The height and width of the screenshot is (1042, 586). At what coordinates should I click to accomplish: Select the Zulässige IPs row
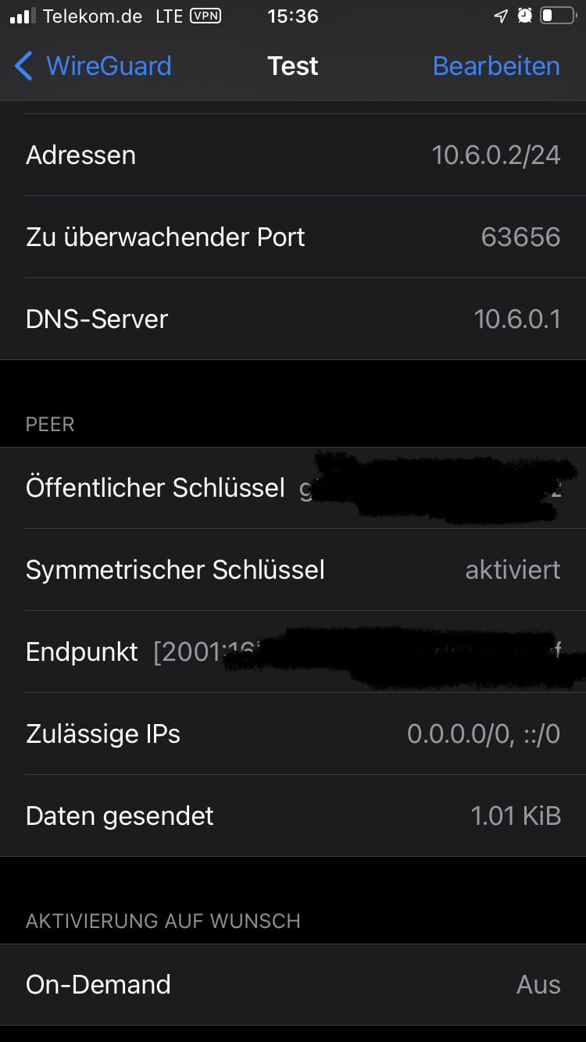[x=293, y=734]
